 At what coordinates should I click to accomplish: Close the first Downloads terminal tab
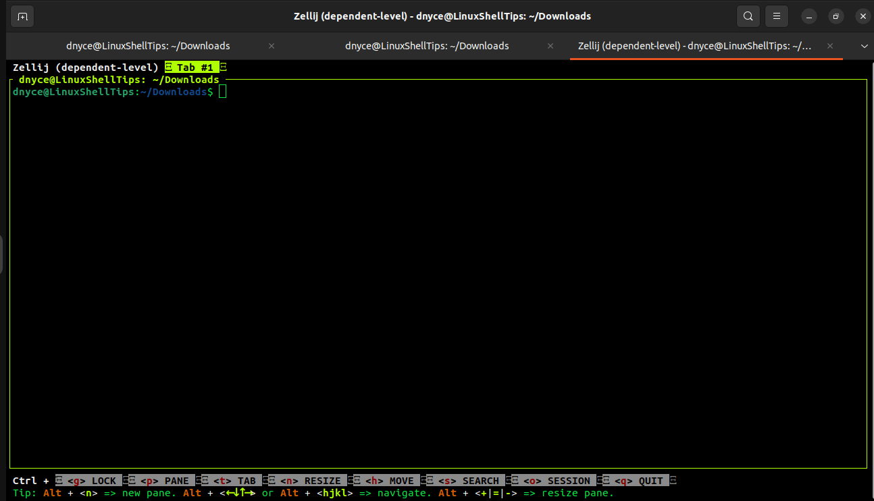click(272, 46)
